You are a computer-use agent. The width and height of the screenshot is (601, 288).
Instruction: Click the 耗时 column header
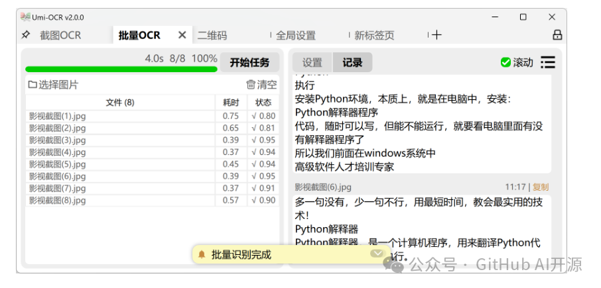click(x=231, y=103)
